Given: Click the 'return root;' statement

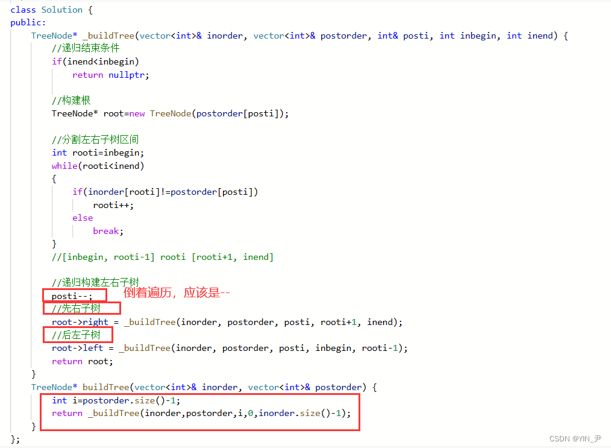Looking at the screenshot, I should click(x=82, y=361).
